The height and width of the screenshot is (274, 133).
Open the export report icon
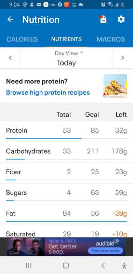pyautogui.click(x=103, y=19)
